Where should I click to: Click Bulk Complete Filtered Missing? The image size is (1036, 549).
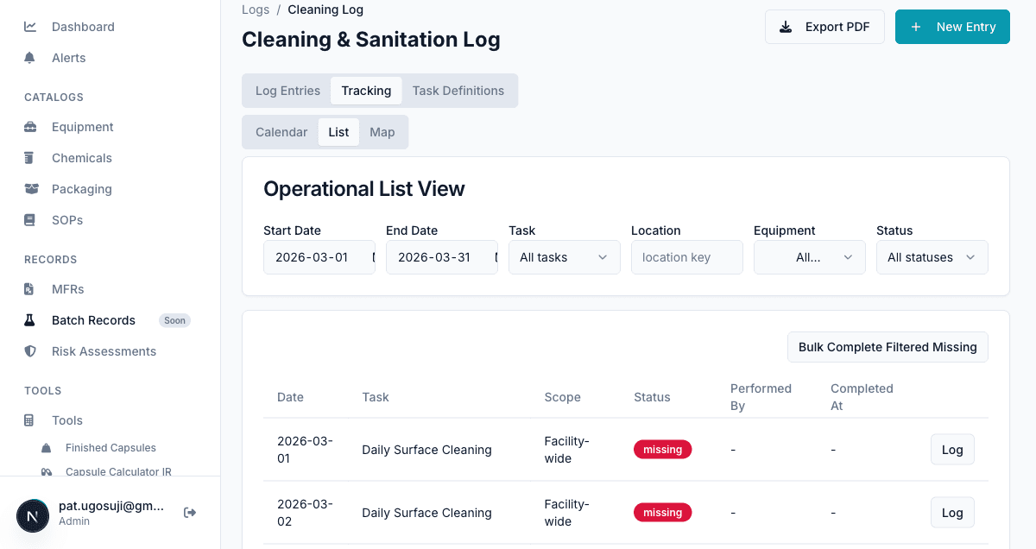tap(888, 346)
